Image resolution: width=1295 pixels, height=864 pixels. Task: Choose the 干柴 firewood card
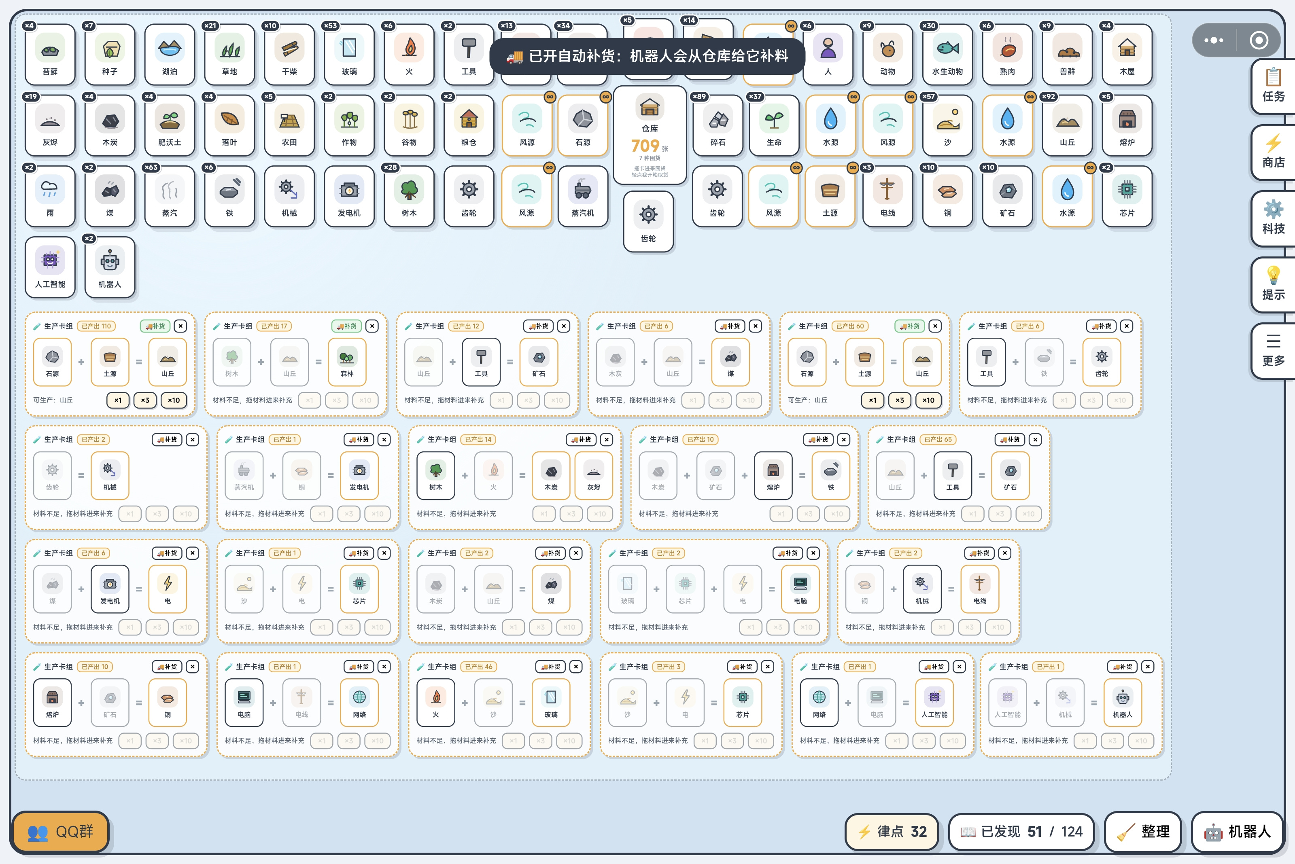tap(289, 55)
